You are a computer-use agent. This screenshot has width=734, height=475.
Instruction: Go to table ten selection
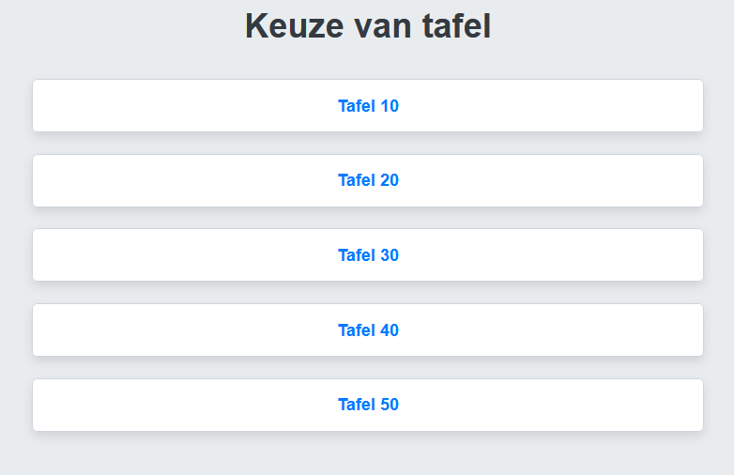368,106
